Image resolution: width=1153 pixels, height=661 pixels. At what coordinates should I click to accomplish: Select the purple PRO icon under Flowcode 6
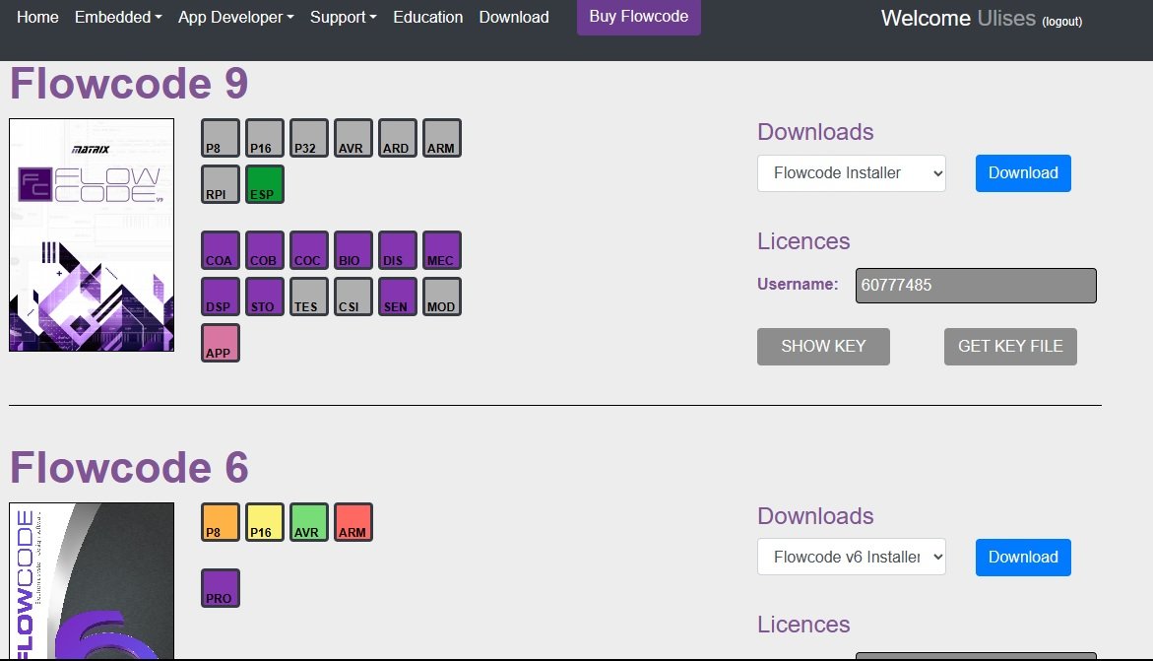[221, 588]
